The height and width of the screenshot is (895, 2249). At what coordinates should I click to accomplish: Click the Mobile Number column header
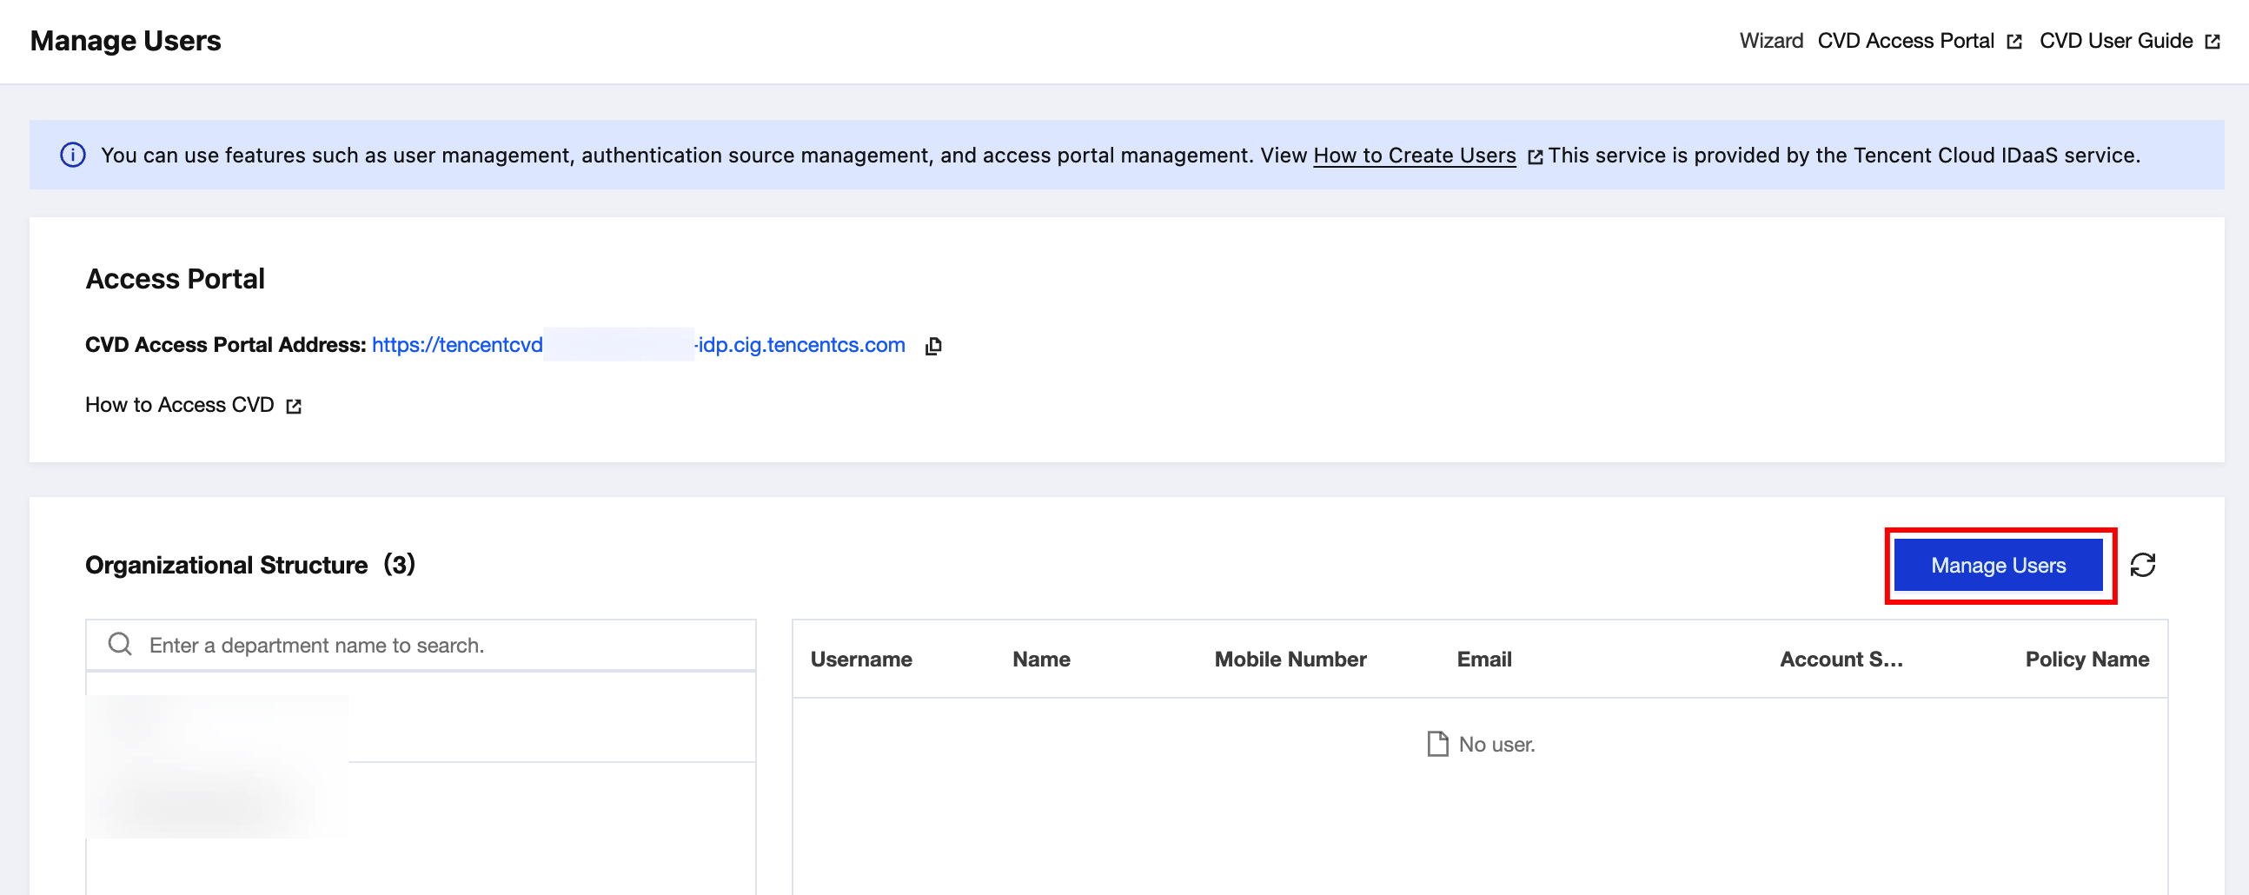pyautogui.click(x=1290, y=660)
